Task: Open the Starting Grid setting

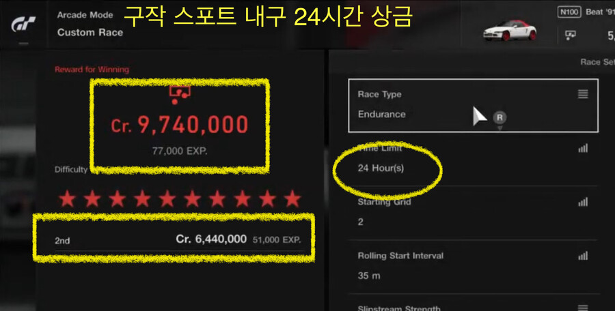Action: [473, 213]
